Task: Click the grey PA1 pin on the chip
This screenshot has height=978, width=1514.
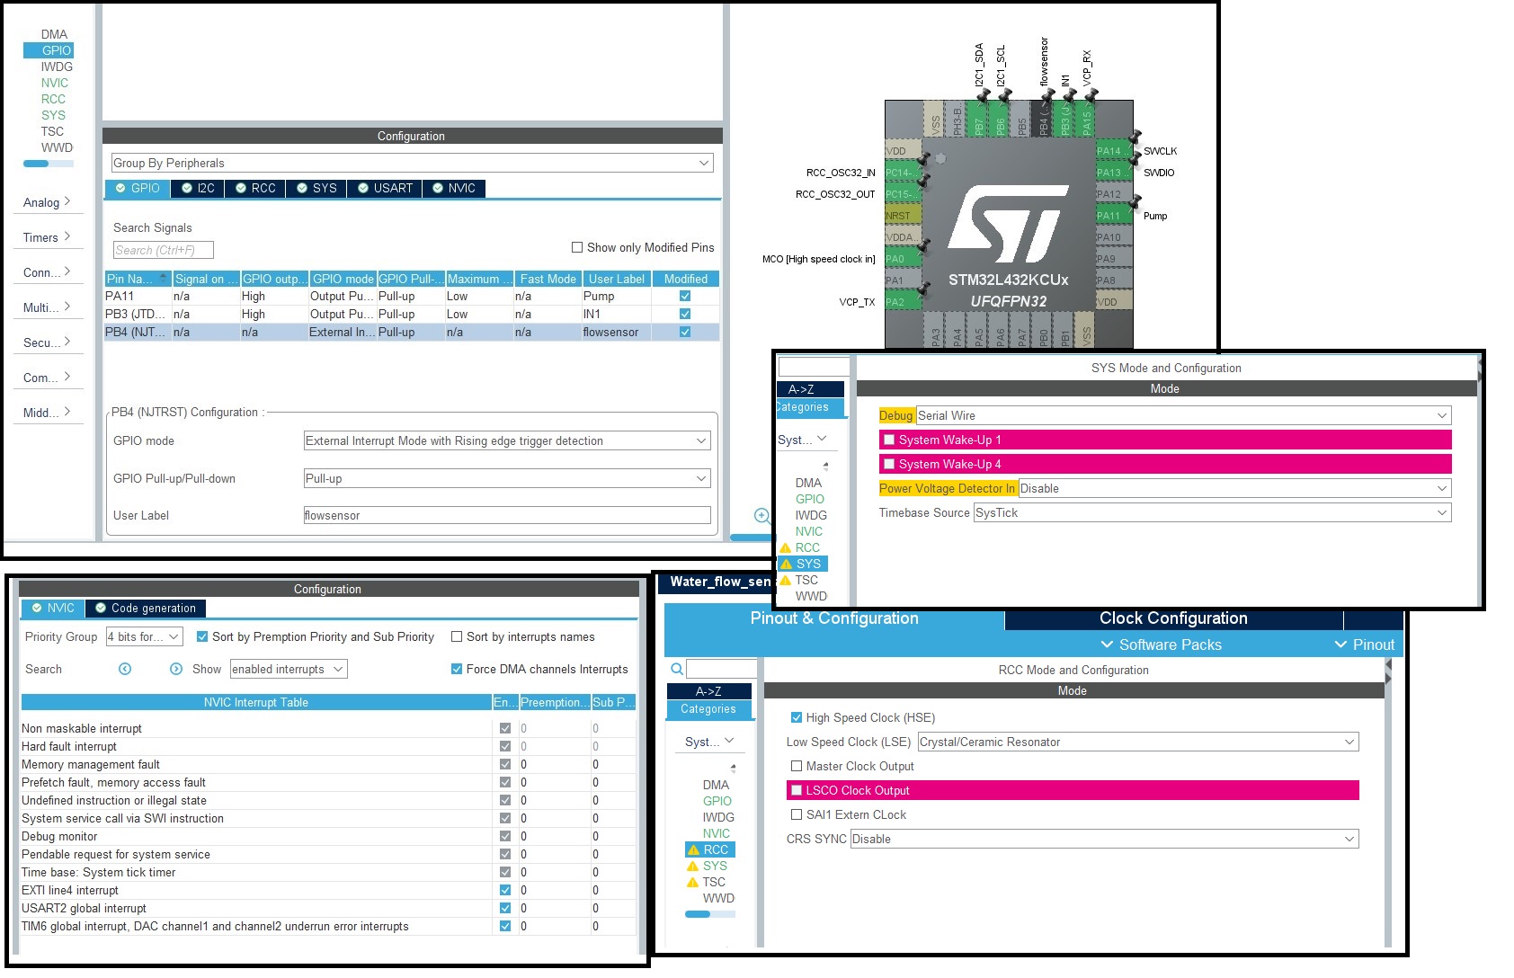Action: [x=904, y=280]
